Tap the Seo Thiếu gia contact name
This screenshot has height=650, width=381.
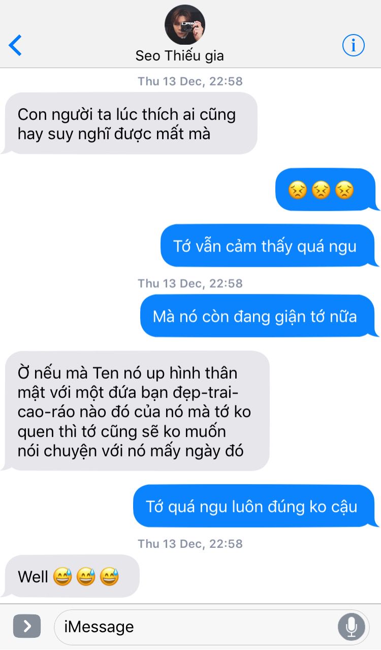tap(180, 56)
